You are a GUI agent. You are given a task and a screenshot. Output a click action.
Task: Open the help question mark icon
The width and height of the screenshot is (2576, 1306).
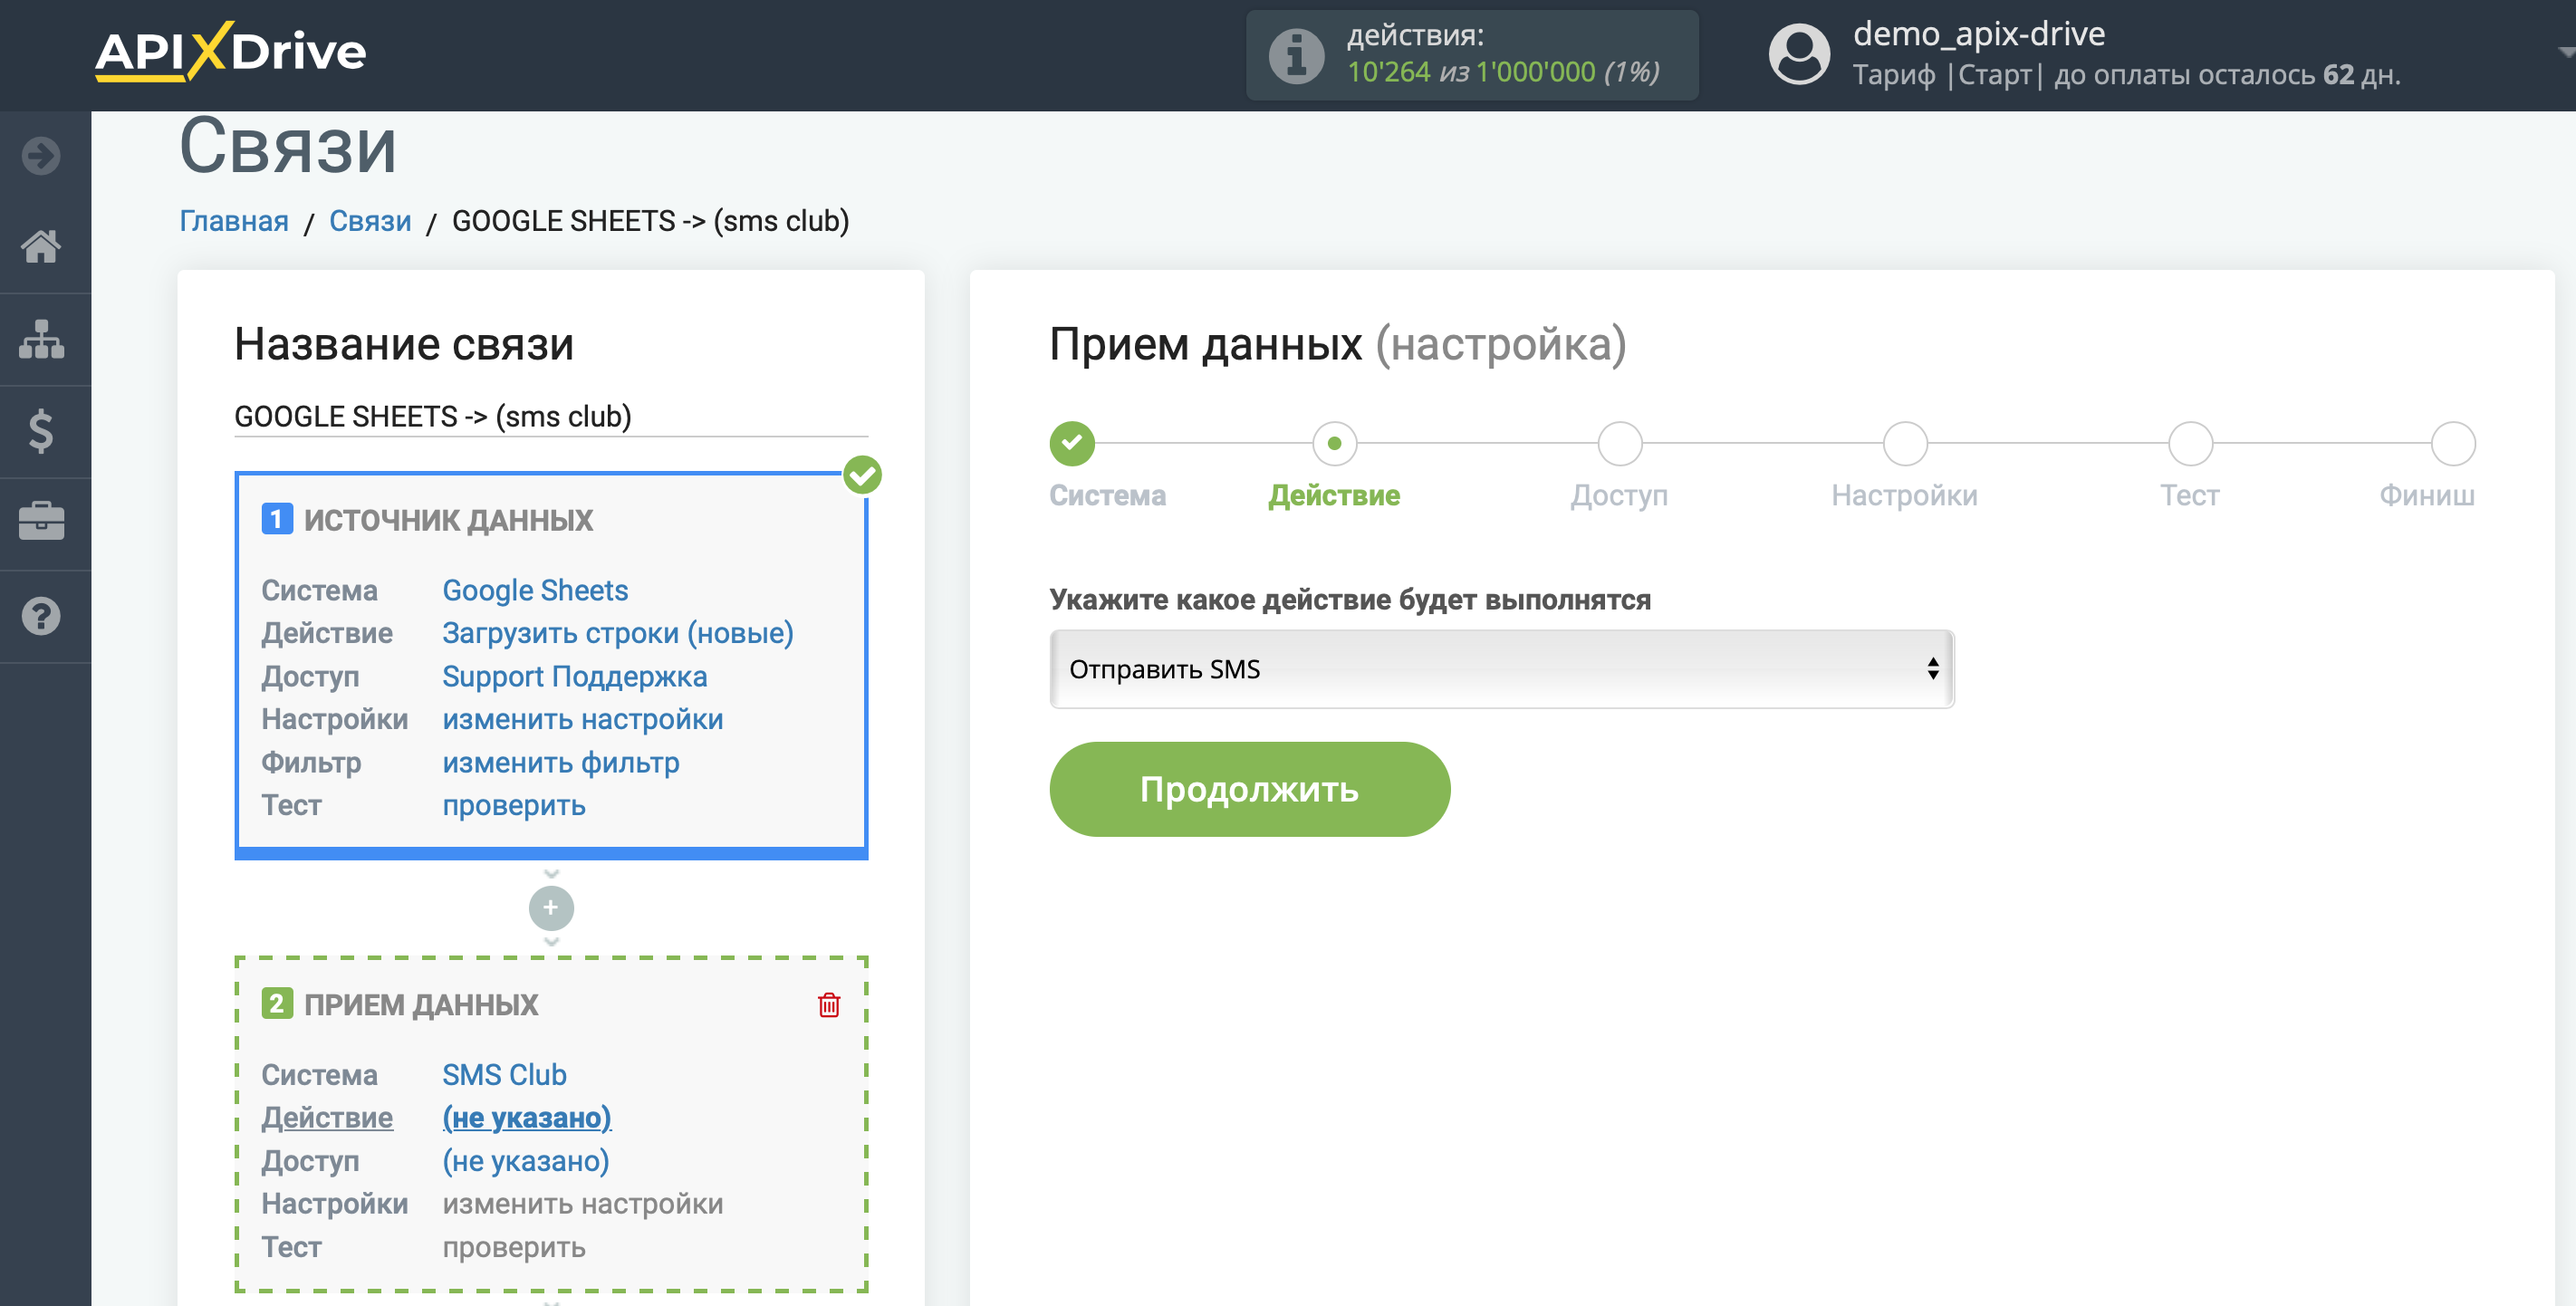pos(41,616)
